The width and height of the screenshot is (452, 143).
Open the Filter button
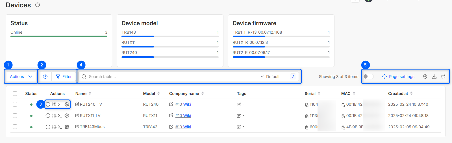point(64,77)
